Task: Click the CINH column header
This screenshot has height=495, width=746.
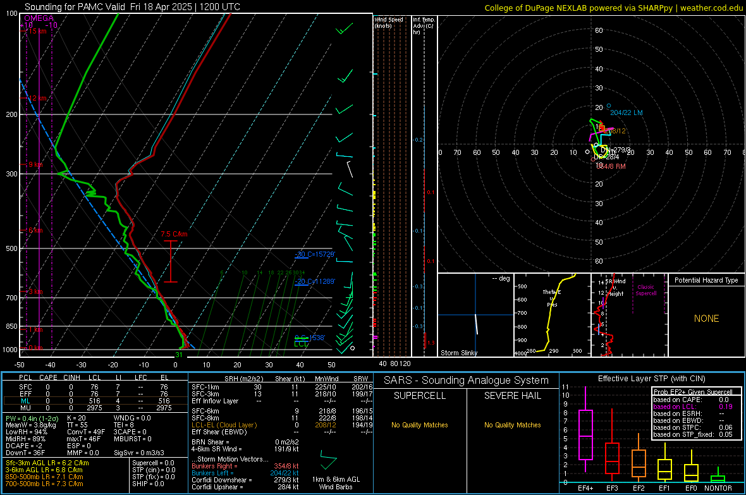Action: (71, 377)
